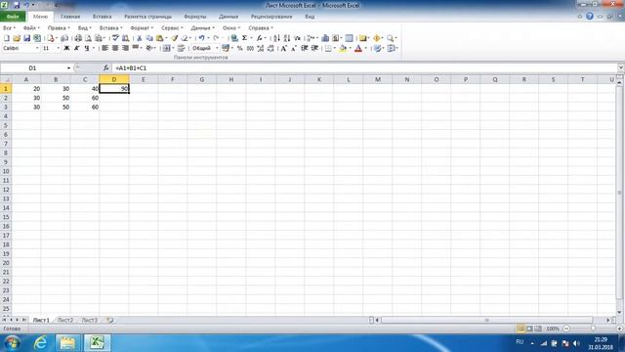
Task: Insert AutoSum with sigma icon
Action: [x=244, y=38]
